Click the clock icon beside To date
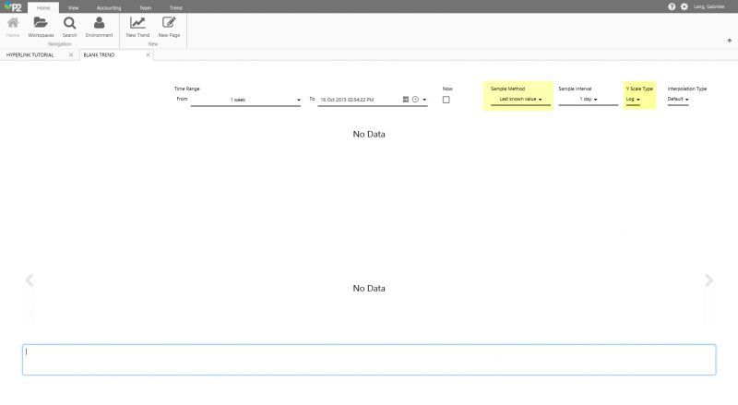This screenshot has width=738, height=405. pyautogui.click(x=415, y=99)
